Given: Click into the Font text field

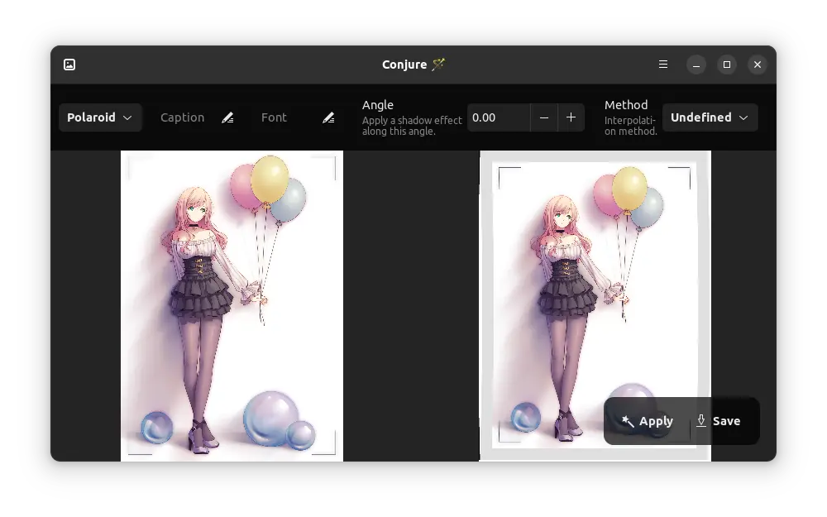Looking at the screenshot, I should coord(281,117).
